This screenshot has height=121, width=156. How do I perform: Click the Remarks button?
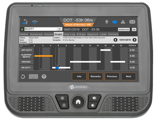coord(96,76)
